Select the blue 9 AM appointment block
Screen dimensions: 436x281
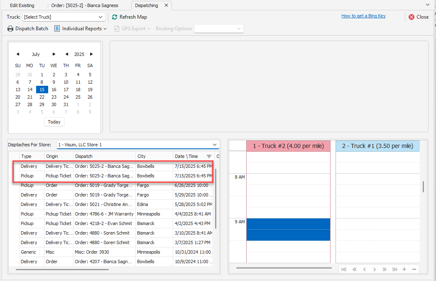pos(288,229)
